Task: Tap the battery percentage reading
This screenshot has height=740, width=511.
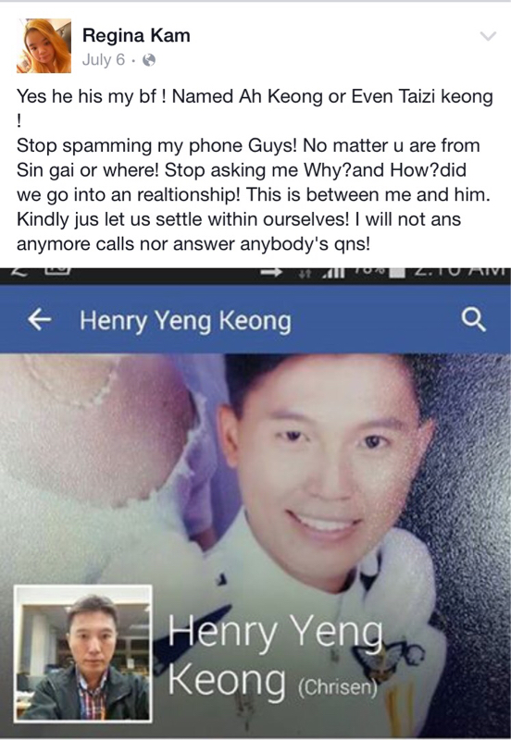Action: (x=369, y=272)
